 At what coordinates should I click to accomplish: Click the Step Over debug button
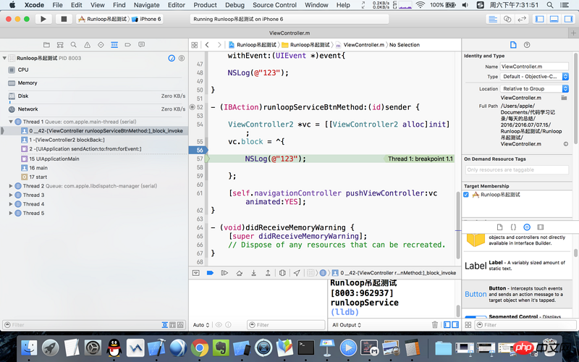tap(238, 273)
